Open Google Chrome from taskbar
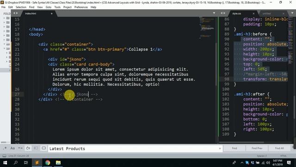This screenshot has height=167, width=296. pyautogui.click(x=48, y=163)
